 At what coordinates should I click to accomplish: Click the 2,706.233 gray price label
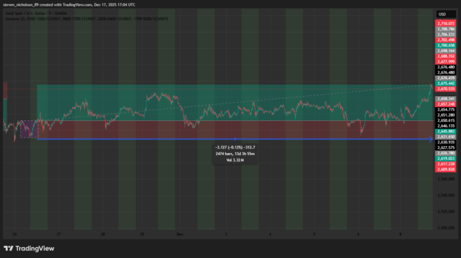pos(446,35)
